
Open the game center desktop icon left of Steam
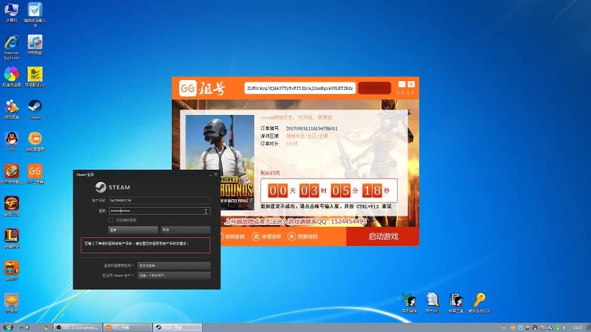[12, 109]
